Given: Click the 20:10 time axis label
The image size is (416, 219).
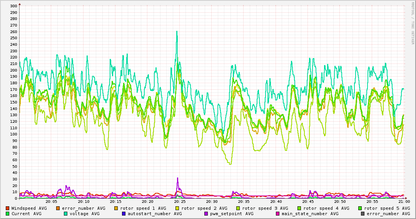Looking at the screenshot, I should (x=83, y=202).
